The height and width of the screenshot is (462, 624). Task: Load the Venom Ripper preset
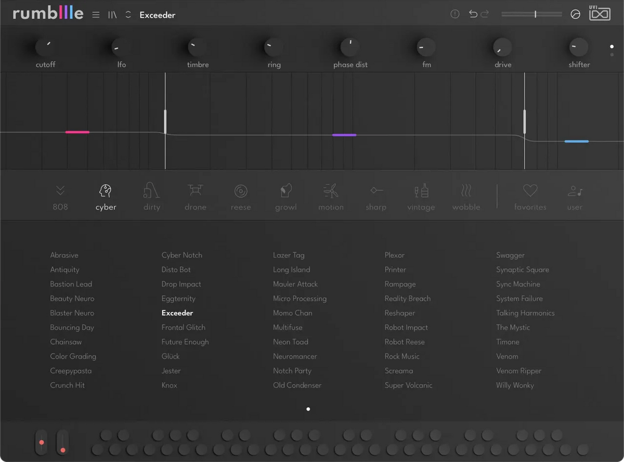click(x=519, y=371)
